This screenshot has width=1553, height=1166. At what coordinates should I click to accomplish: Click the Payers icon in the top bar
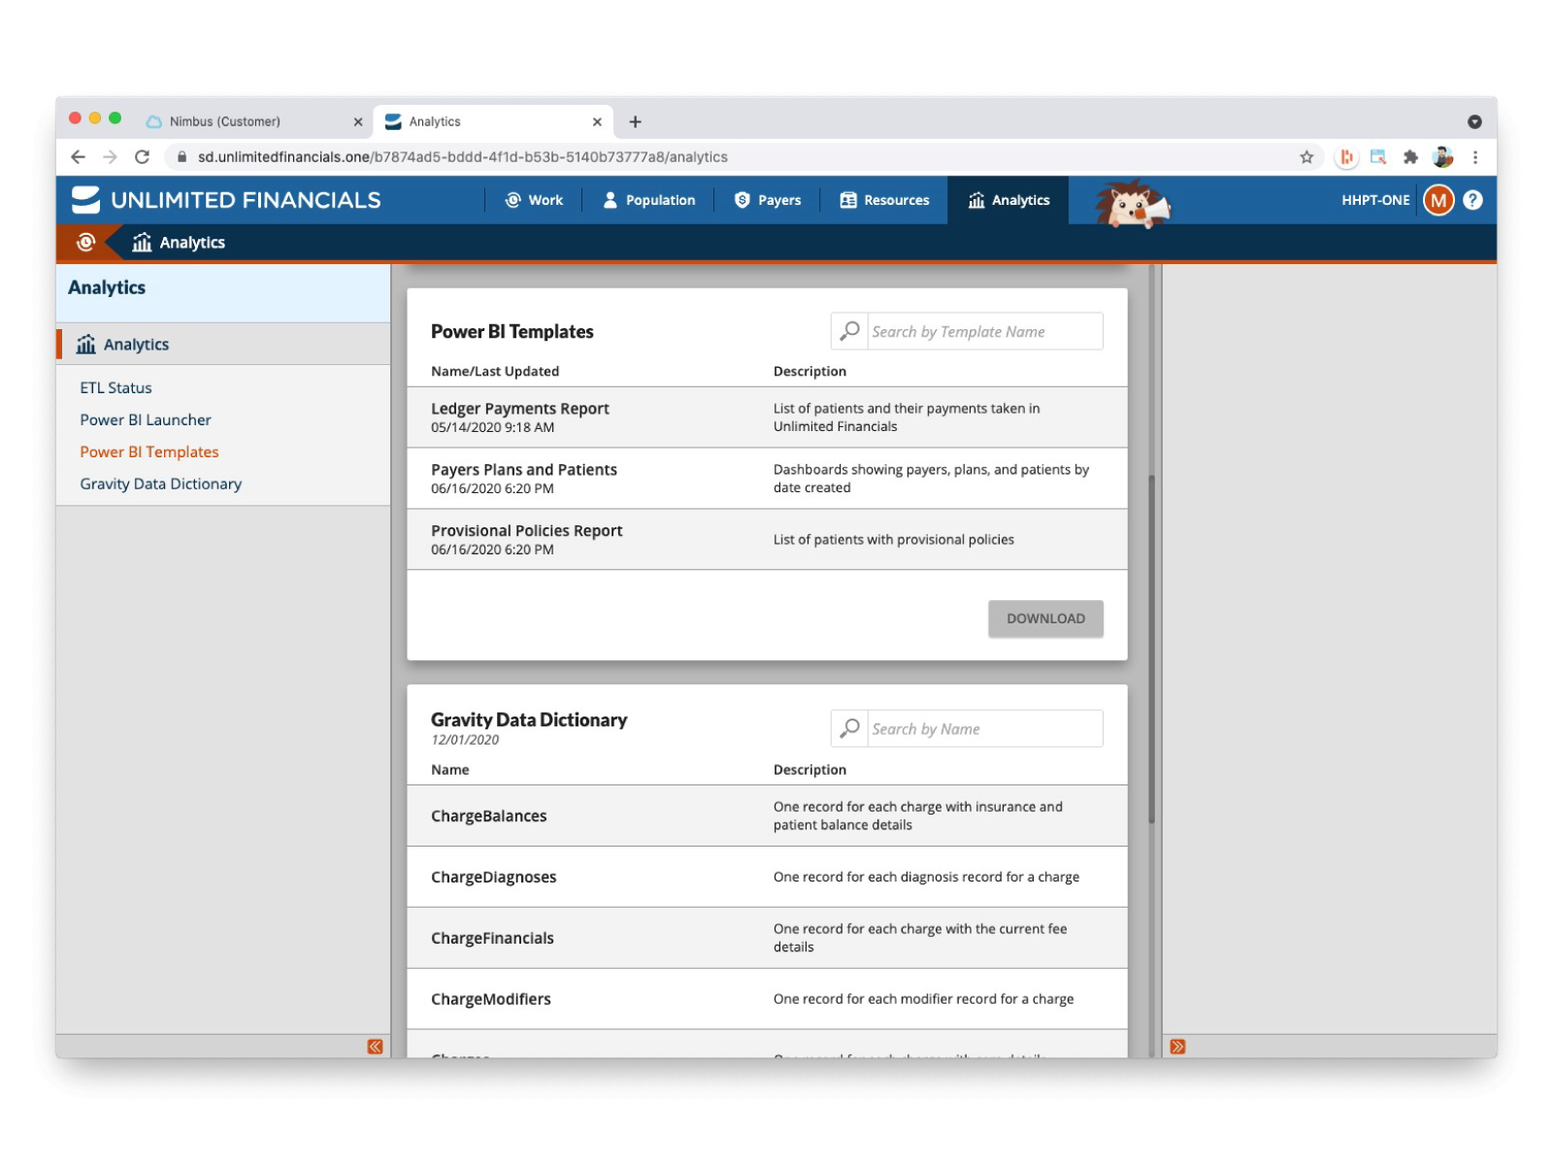[x=741, y=200]
